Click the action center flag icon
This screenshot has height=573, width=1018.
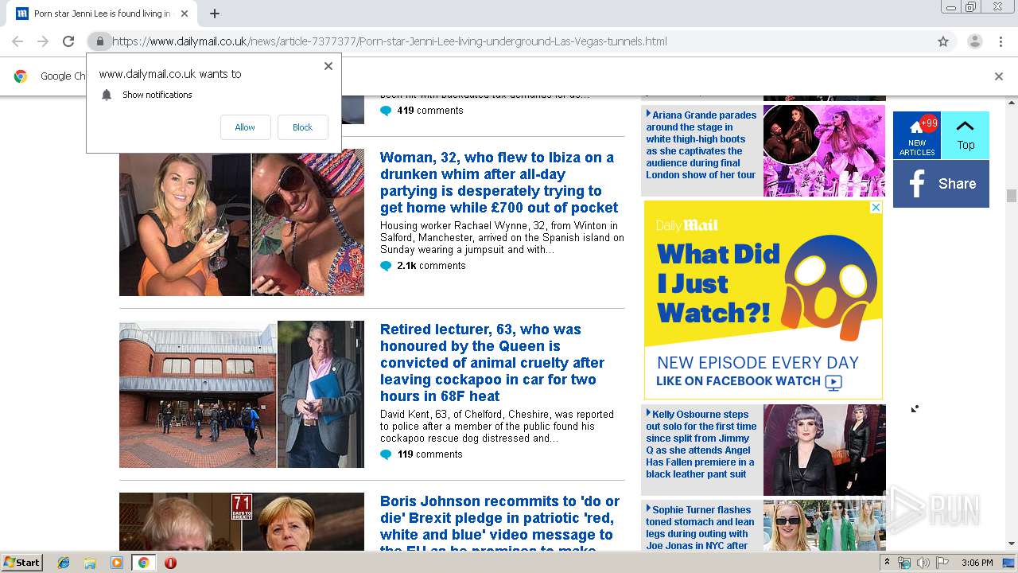click(942, 563)
